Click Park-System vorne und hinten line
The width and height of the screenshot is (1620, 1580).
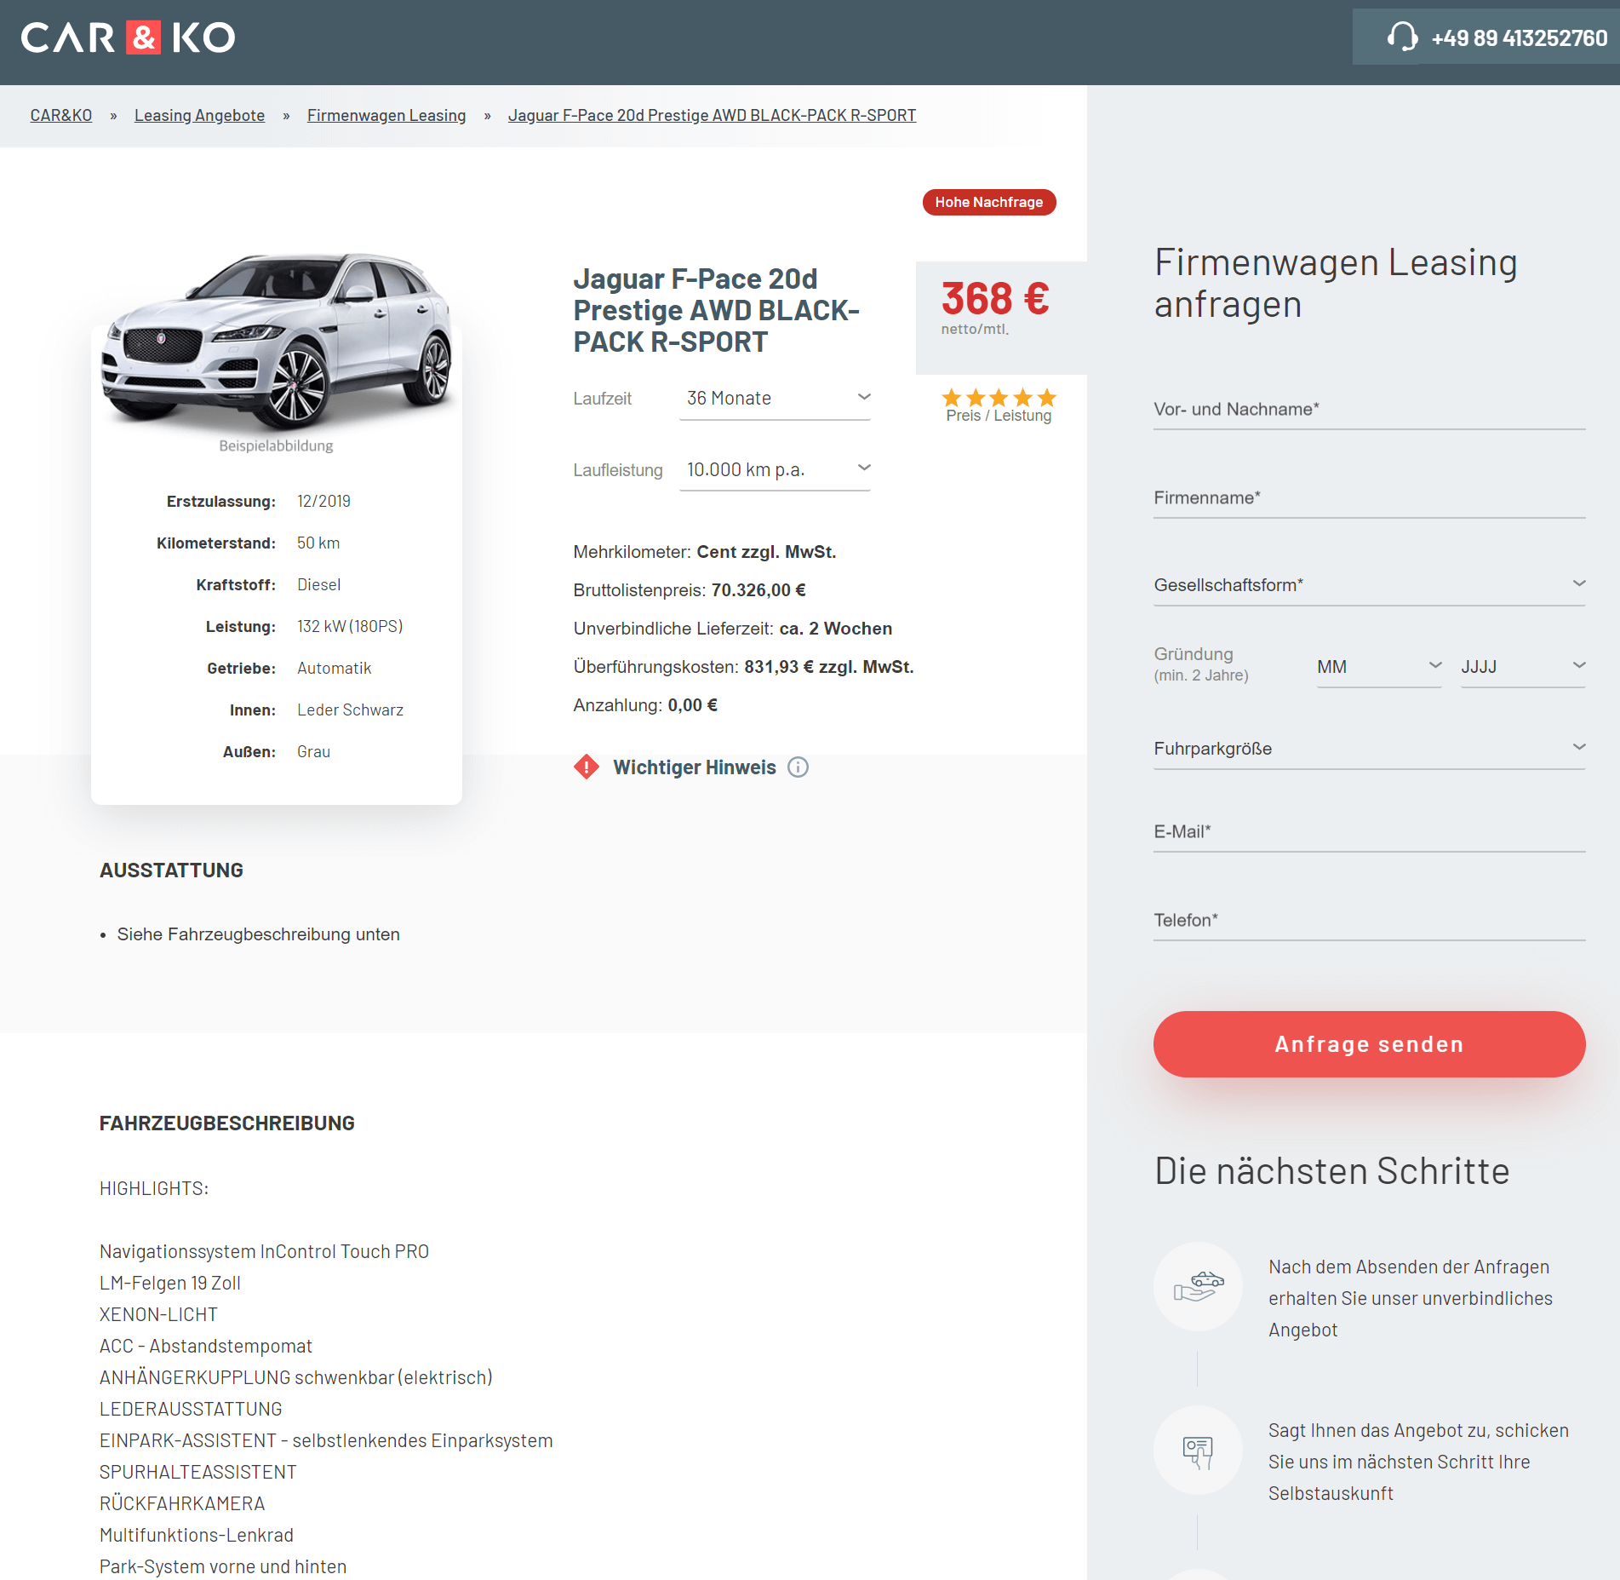pos(223,1566)
